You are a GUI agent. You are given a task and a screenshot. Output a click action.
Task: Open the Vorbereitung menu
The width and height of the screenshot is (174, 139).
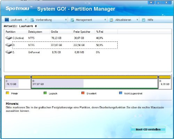coord(44,20)
